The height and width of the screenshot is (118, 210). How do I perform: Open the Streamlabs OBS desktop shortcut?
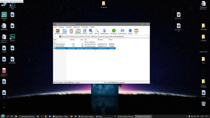[x=4, y=16]
